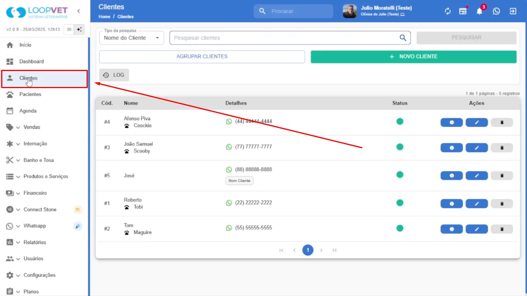
Task: Click the Procurar search box in header
Action: [x=294, y=11]
